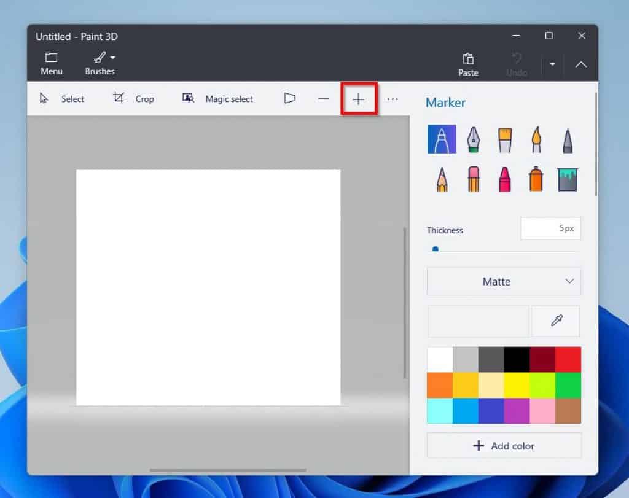Pick the green color swatch
This screenshot has height=498, width=629.
[x=568, y=386]
